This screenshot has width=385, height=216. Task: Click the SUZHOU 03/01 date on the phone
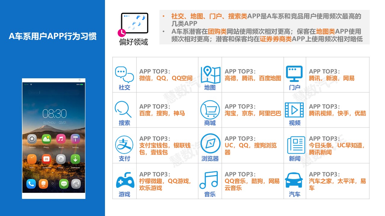pyautogui.click(x=54, y=122)
